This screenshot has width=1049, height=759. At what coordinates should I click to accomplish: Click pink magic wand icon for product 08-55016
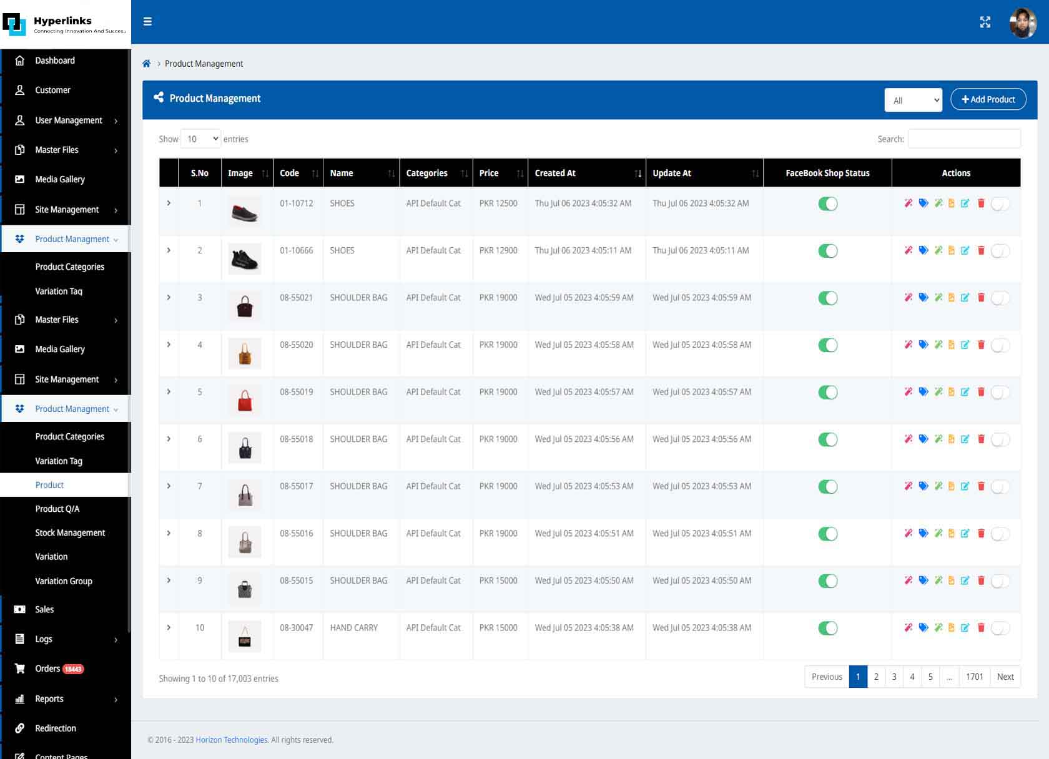909,533
